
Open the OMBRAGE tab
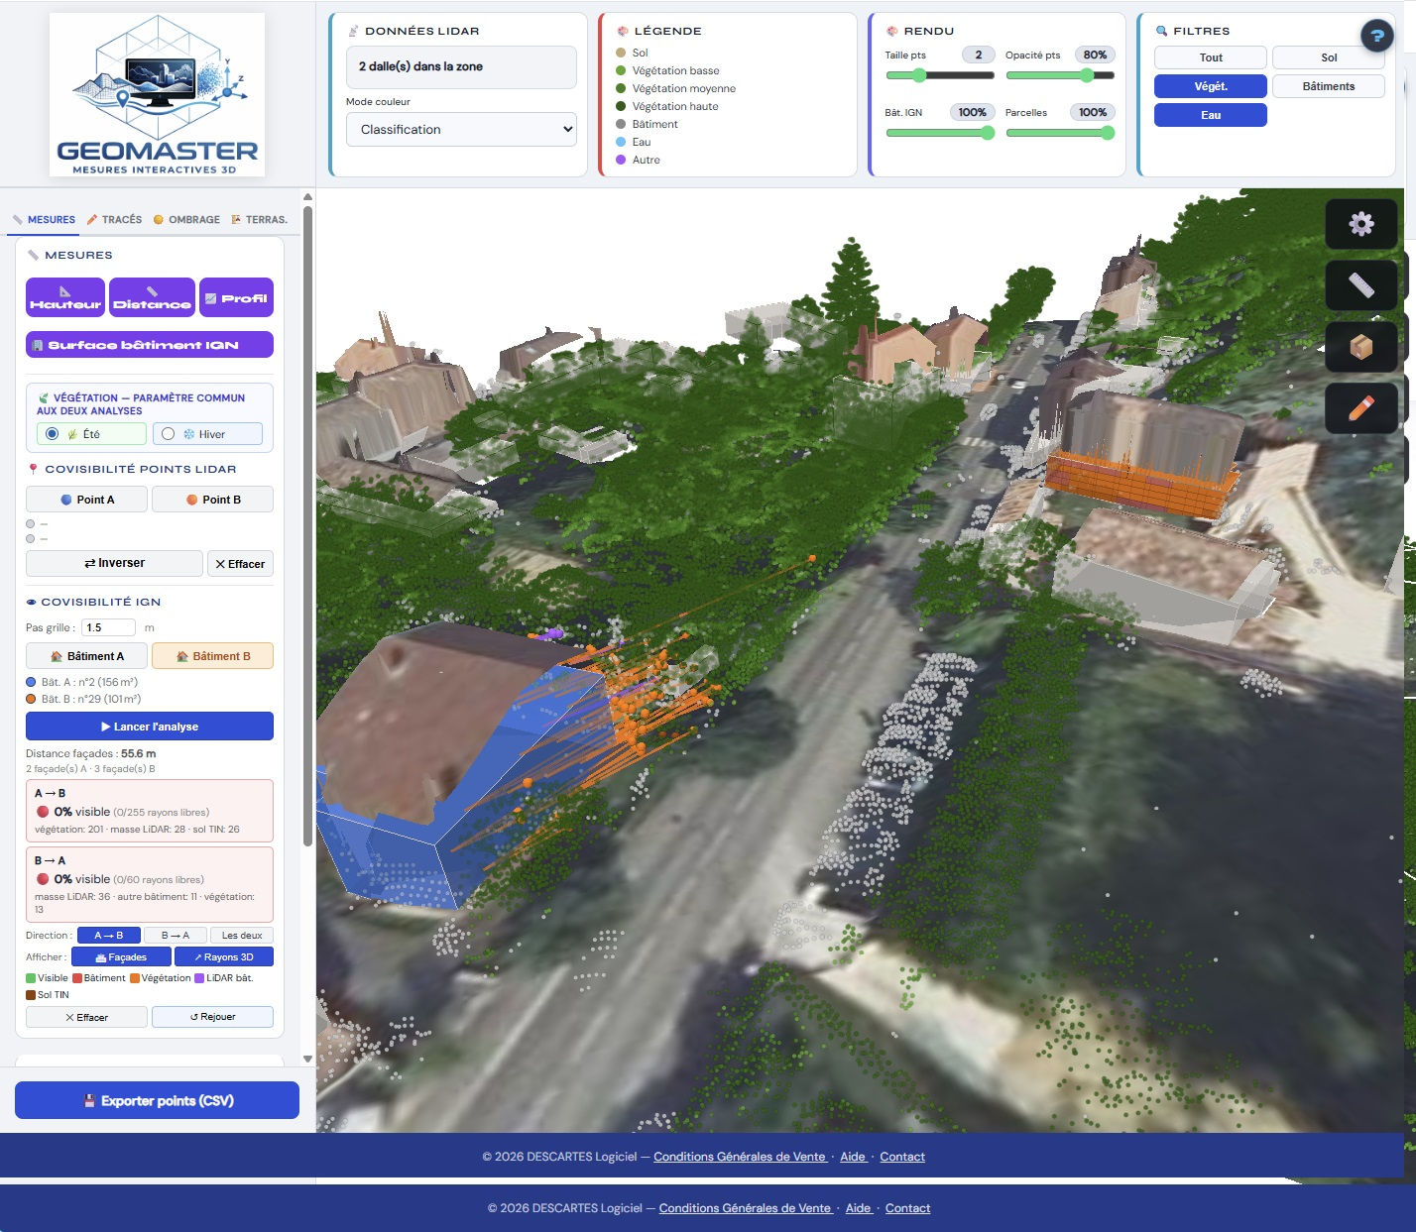pos(184,219)
